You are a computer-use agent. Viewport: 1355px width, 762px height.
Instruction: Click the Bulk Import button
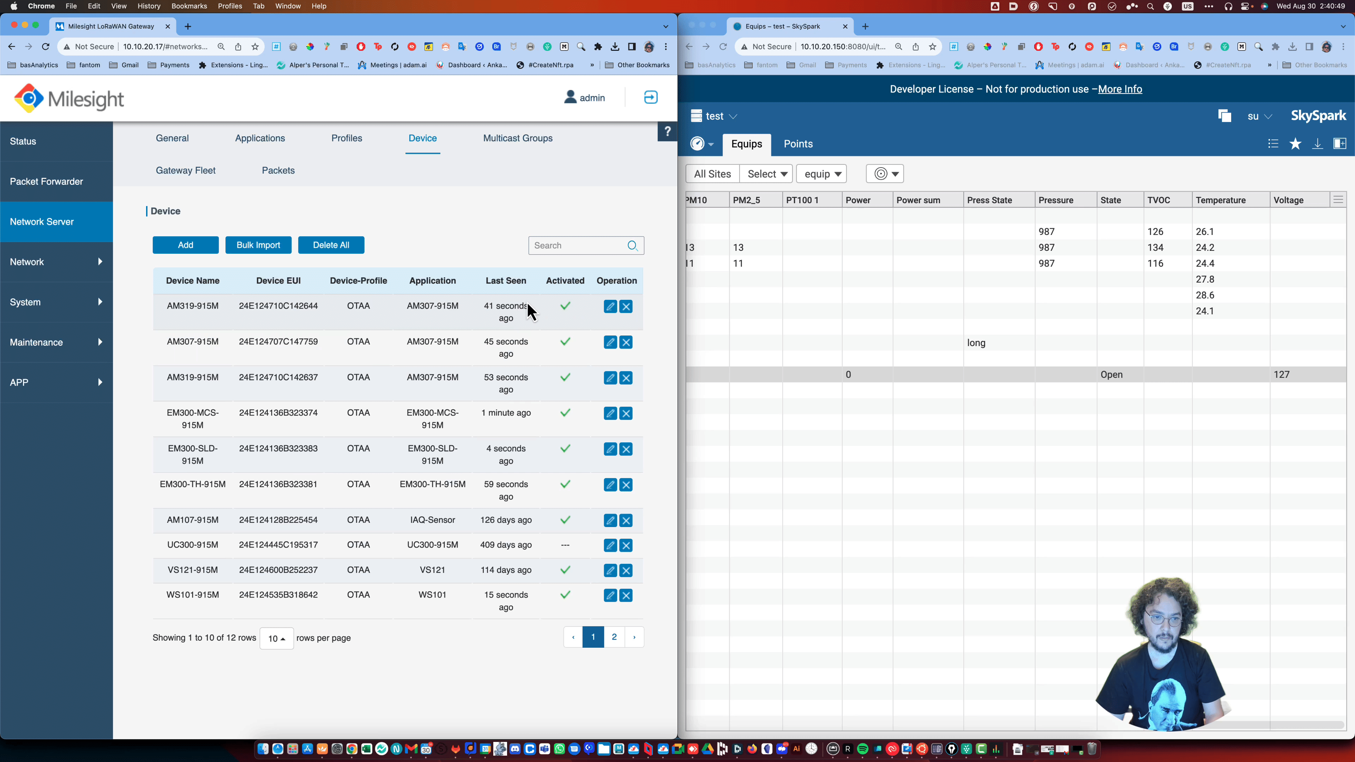pyautogui.click(x=258, y=245)
